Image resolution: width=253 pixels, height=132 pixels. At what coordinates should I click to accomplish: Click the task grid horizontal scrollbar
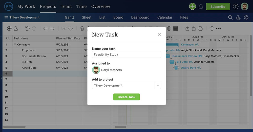tap(14, 127)
